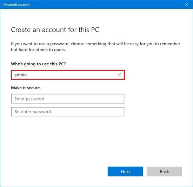Click the 'Enter password' placeholder text
This screenshot has height=187, width=193.
[x=29, y=99]
